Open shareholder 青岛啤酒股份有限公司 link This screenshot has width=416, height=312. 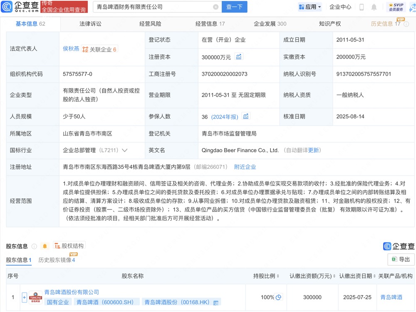click(x=72, y=292)
